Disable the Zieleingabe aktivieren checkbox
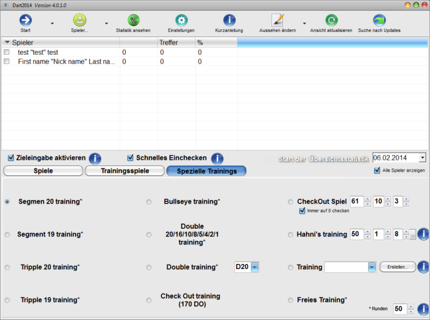Image resolution: width=430 pixels, height=320 pixels. [11, 158]
